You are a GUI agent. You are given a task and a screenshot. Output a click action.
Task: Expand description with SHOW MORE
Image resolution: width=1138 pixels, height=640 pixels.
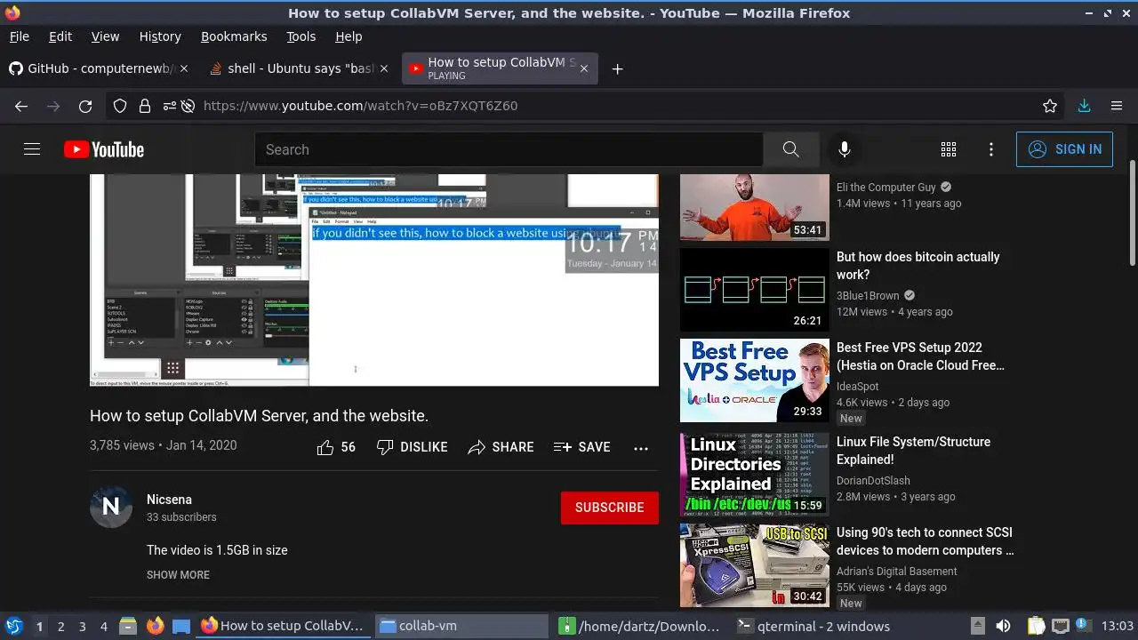click(x=178, y=575)
